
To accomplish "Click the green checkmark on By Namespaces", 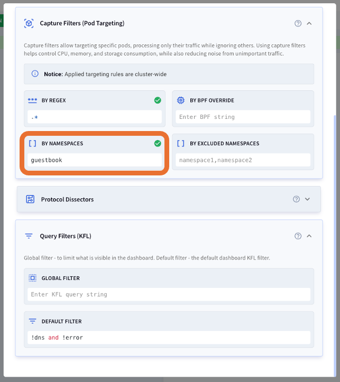I will click(158, 144).
